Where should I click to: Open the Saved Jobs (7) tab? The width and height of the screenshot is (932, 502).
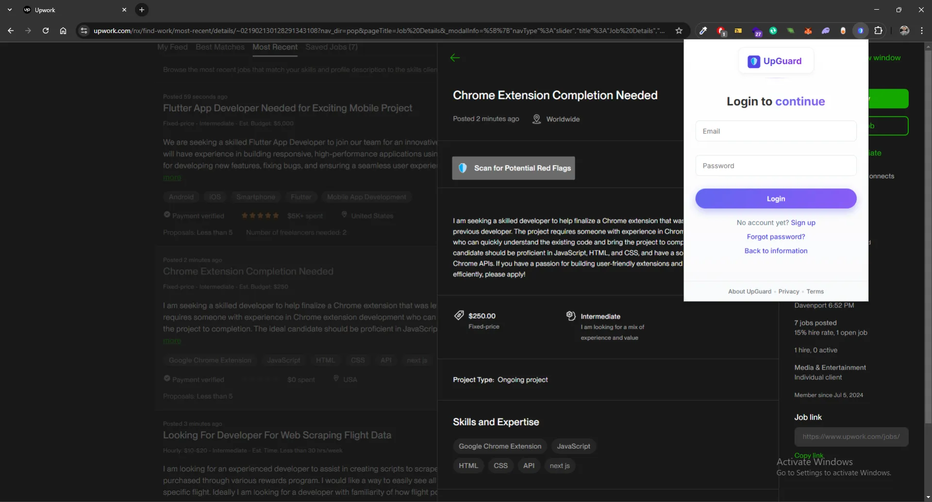(331, 47)
